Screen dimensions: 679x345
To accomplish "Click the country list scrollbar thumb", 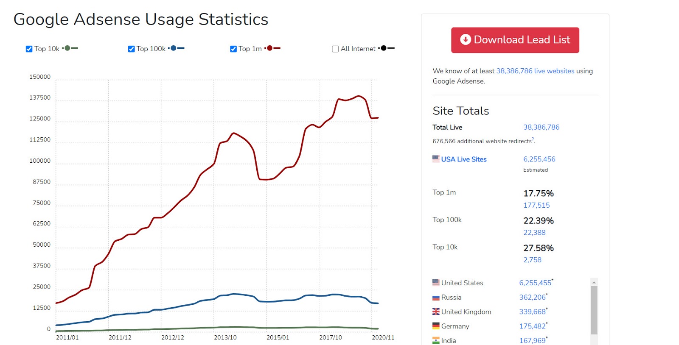I will tap(594, 310).
